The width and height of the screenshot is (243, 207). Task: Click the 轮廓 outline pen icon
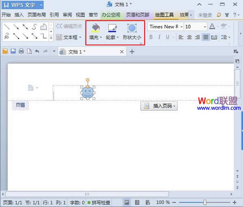coord(113,29)
